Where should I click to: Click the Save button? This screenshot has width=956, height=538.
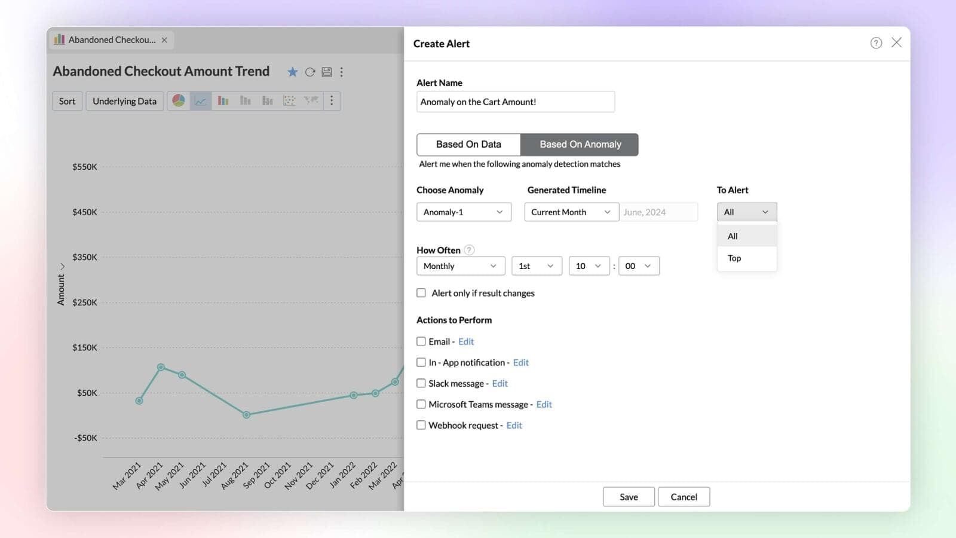tap(629, 497)
